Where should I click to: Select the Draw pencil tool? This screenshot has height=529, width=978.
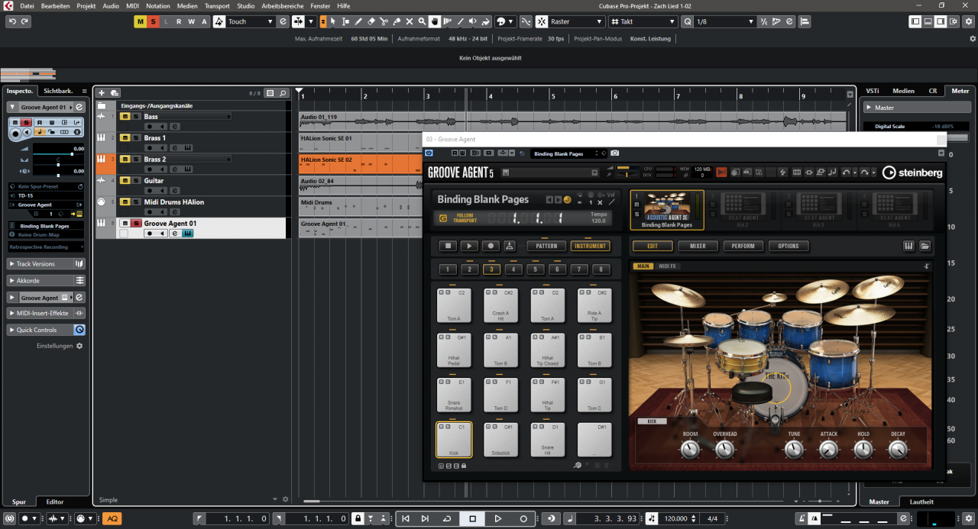pos(358,21)
